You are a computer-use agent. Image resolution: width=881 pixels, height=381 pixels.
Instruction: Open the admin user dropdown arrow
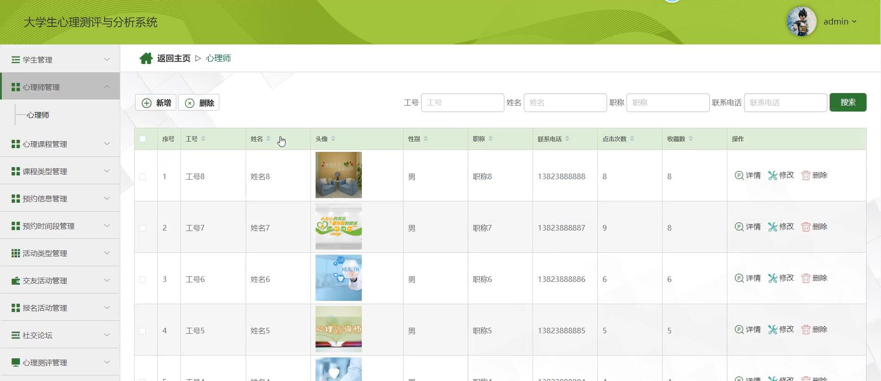pyautogui.click(x=854, y=21)
